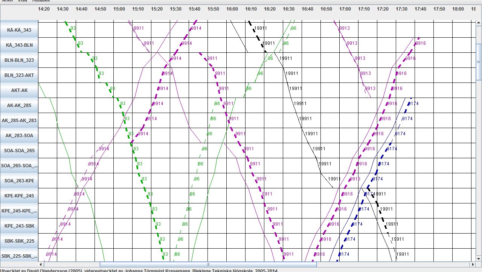Click the 16:30 time column header
Screen dimensions: 482x272
[x=288, y=9]
